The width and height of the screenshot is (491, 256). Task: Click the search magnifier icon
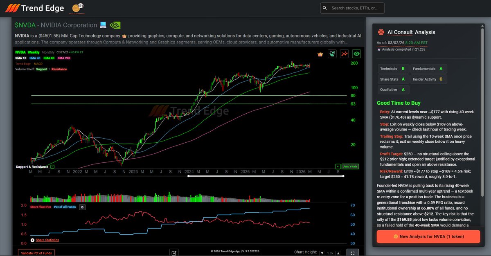pos(325,8)
